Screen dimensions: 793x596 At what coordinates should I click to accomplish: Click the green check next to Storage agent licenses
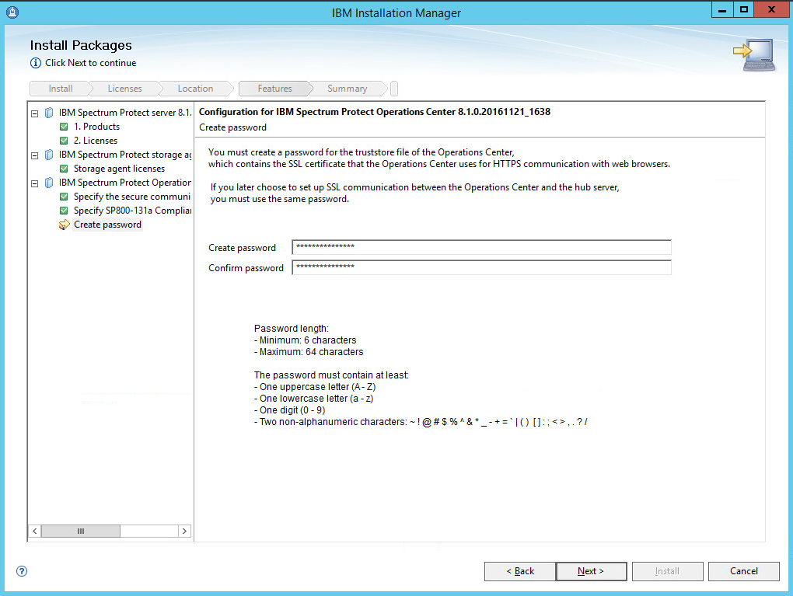[65, 169]
